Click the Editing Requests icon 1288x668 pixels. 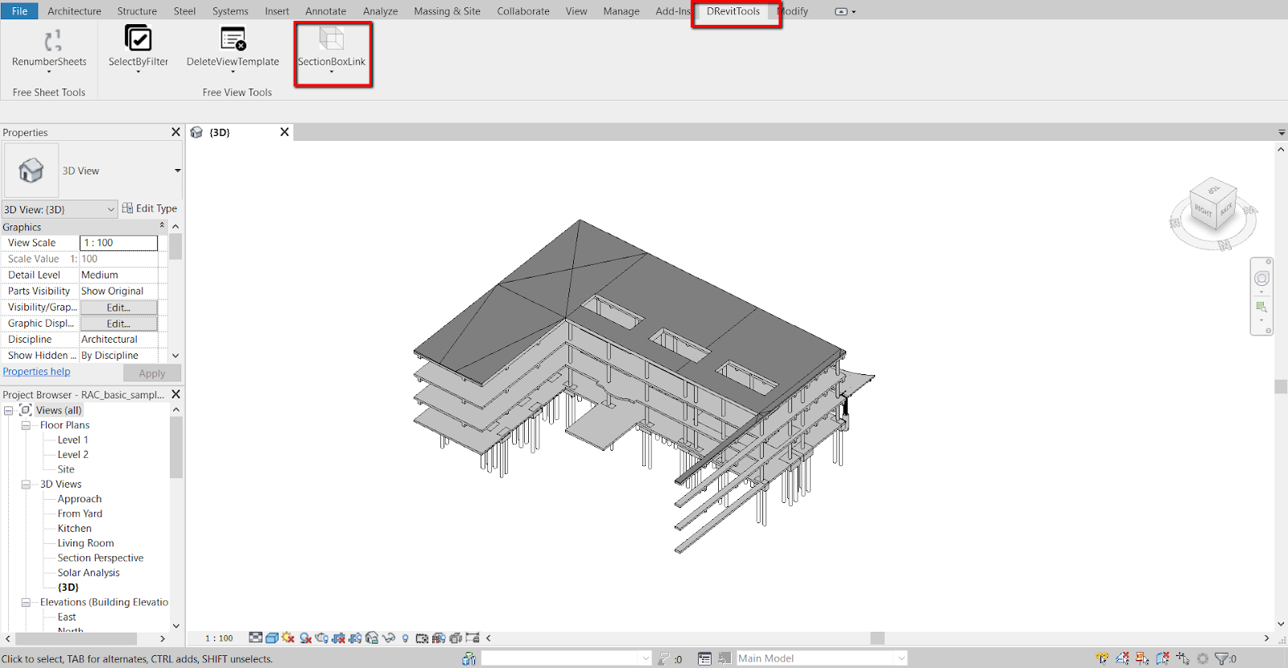tap(664, 658)
